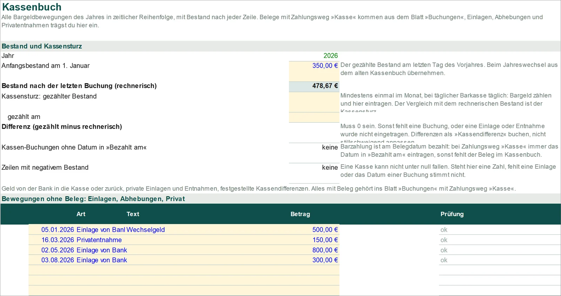This screenshot has width=561, height=296.
Task: Select the date 16.03.2026
Action: [x=58, y=240]
